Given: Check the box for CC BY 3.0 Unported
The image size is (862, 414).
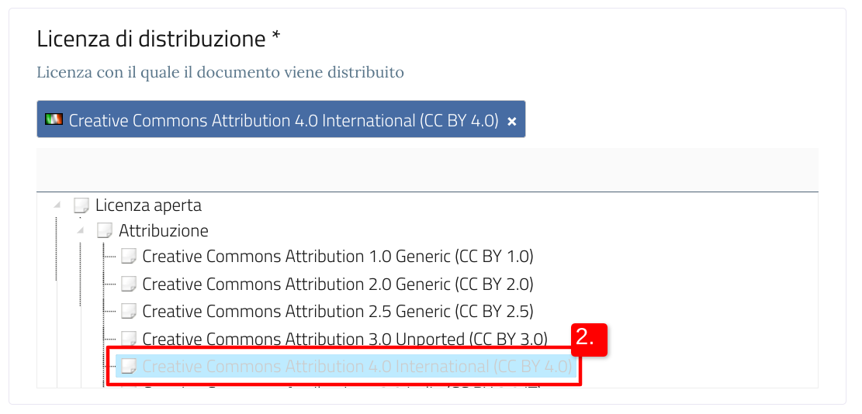Looking at the screenshot, I should coord(129,338).
